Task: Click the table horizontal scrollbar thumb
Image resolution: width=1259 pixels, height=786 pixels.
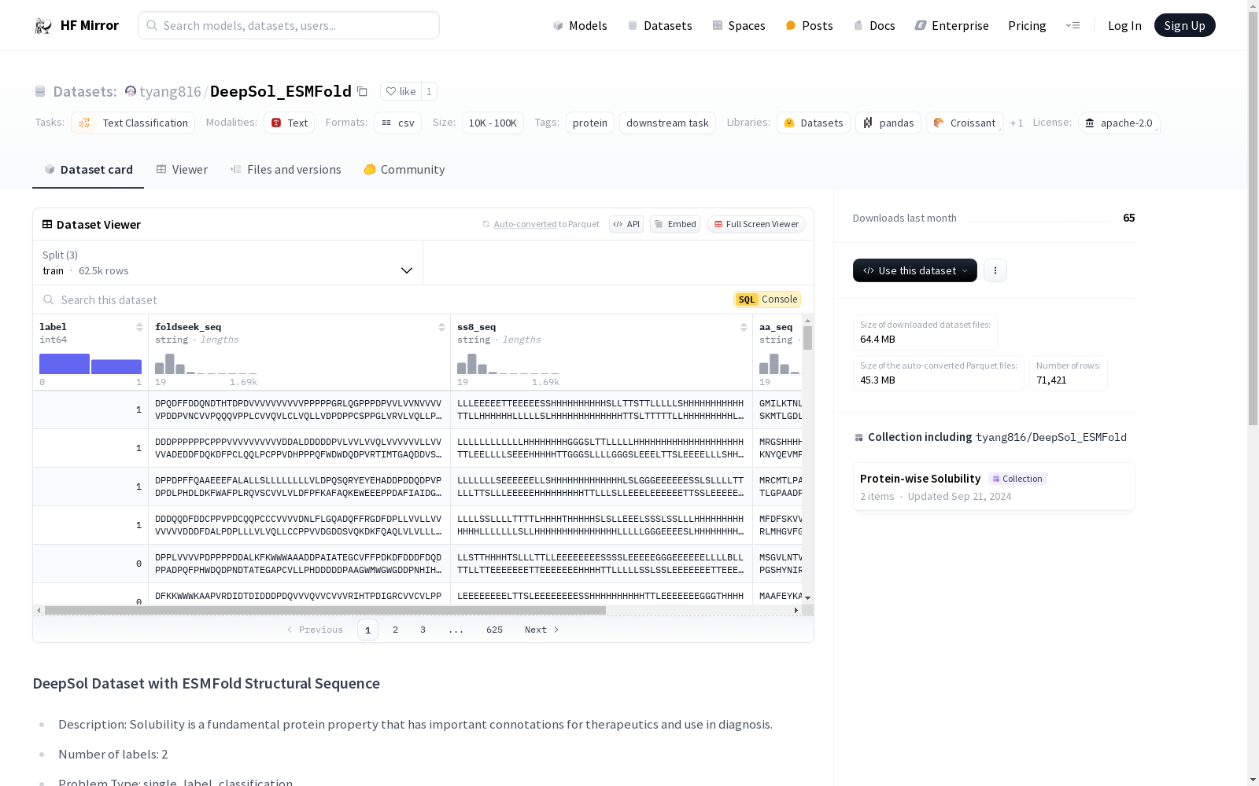Action: 325,610
